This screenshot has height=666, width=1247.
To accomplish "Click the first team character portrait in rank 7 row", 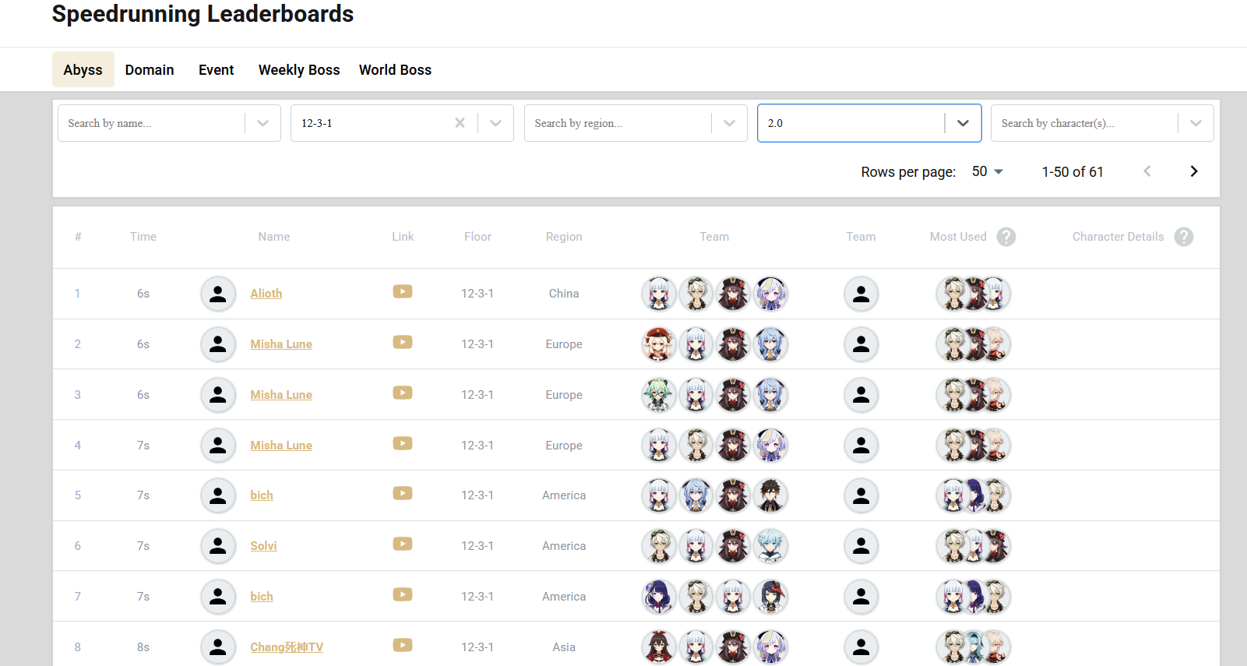I will [659, 597].
